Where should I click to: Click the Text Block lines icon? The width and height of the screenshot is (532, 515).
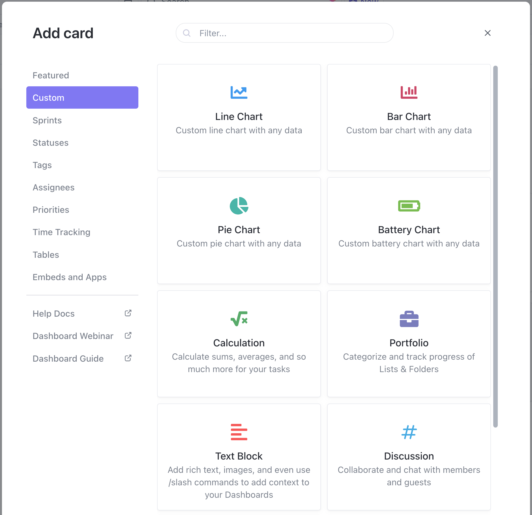[x=239, y=432]
